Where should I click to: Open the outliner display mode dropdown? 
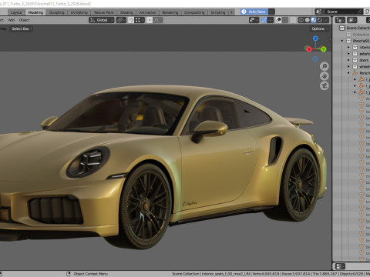point(352,20)
